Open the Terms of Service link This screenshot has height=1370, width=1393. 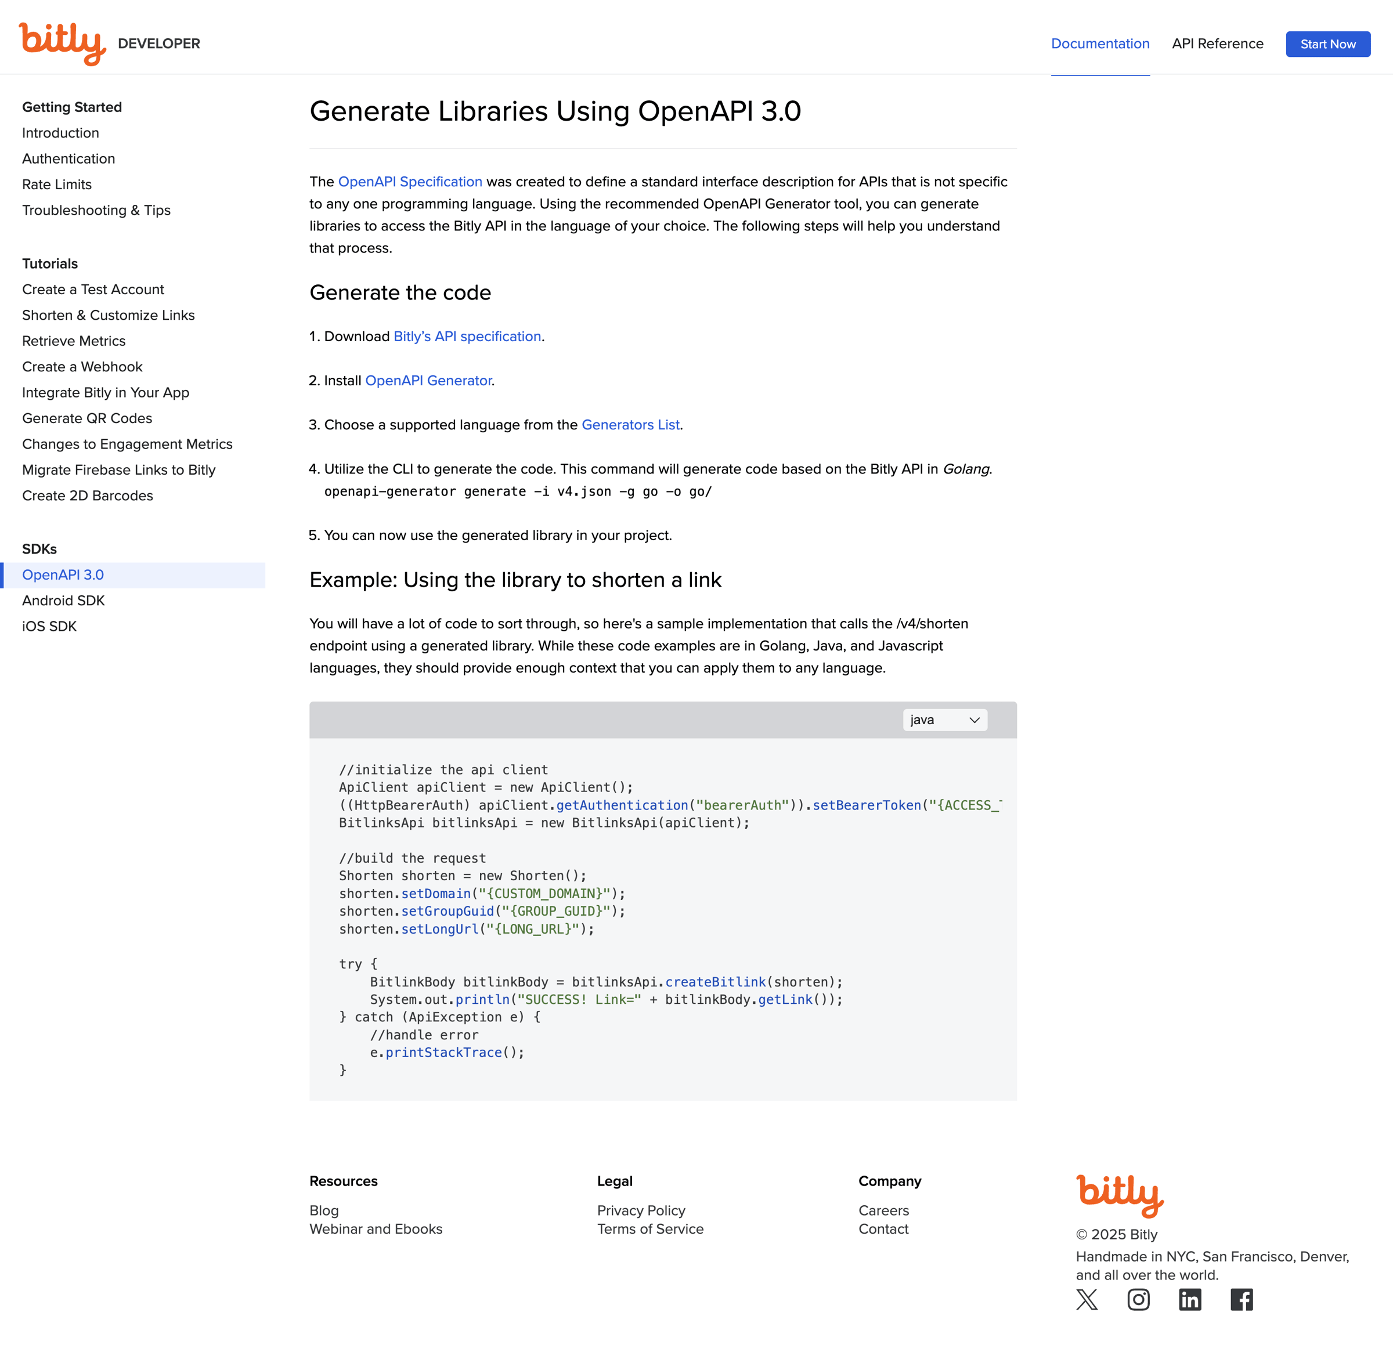click(x=651, y=1229)
